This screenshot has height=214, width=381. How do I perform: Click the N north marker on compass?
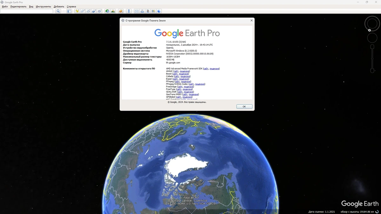click(x=370, y=30)
